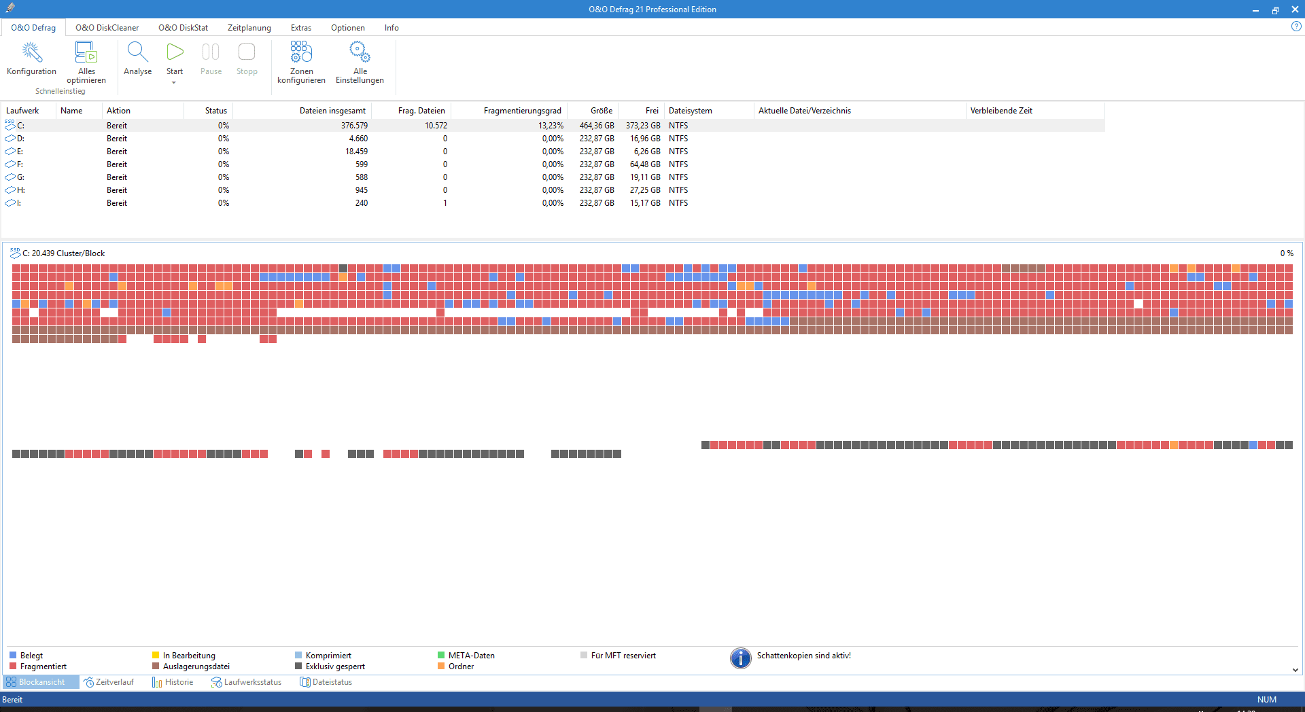Sort by the Frag. Dateien column header
The image size is (1305, 712).
411,111
